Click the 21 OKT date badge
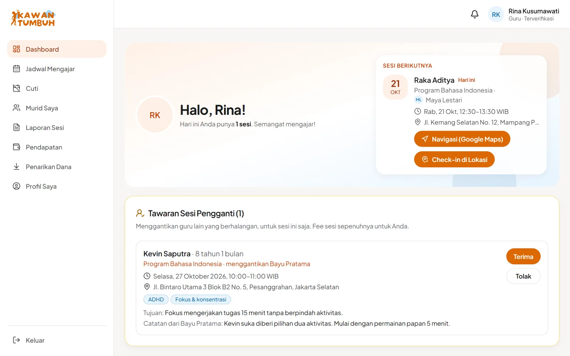Screen dimensions: 570x356 point(395,87)
